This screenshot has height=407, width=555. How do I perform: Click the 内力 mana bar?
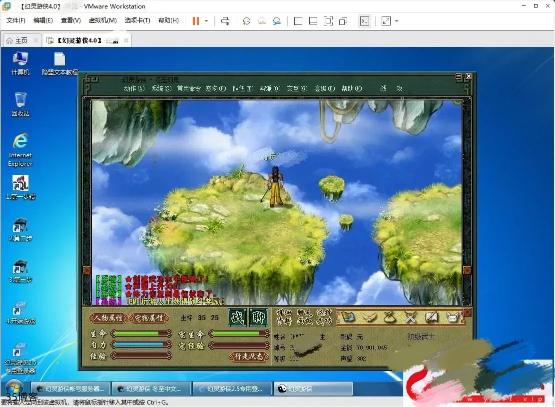click(x=141, y=345)
